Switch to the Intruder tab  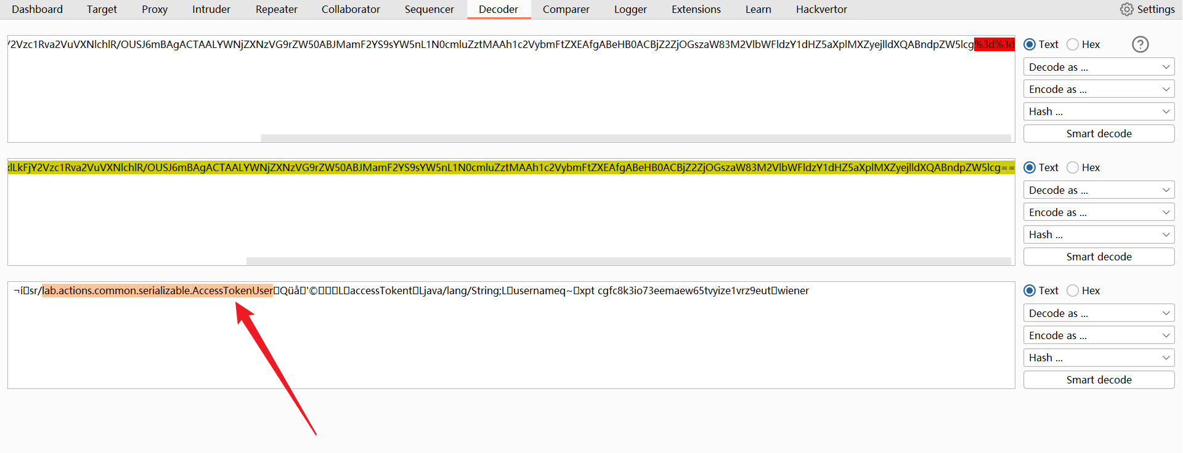coord(211,9)
